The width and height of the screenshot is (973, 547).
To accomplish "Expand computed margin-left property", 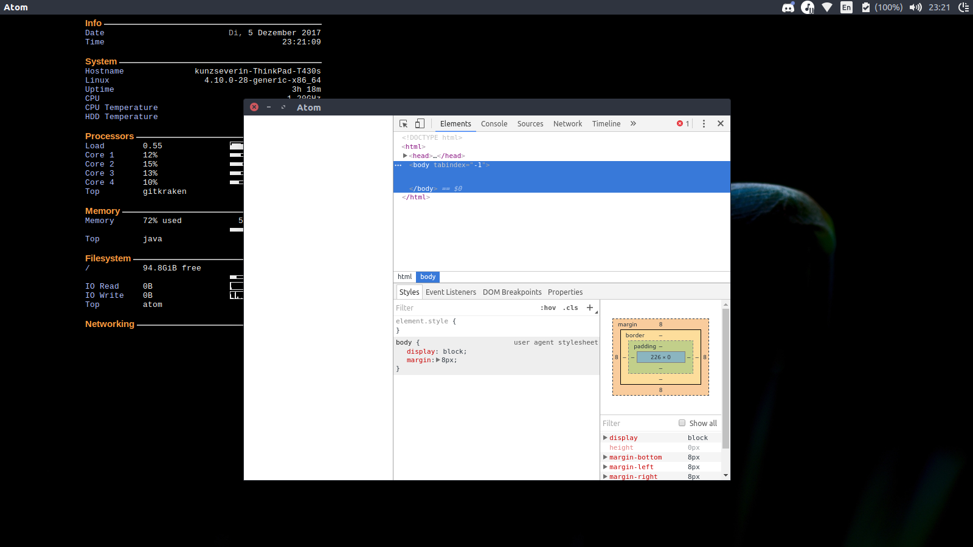I will pyautogui.click(x=605, y=467).
